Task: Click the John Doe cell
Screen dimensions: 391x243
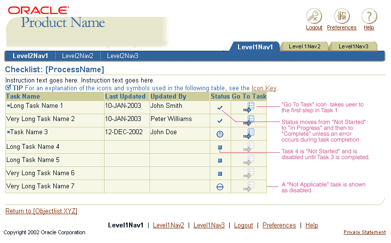Action: 180,134
